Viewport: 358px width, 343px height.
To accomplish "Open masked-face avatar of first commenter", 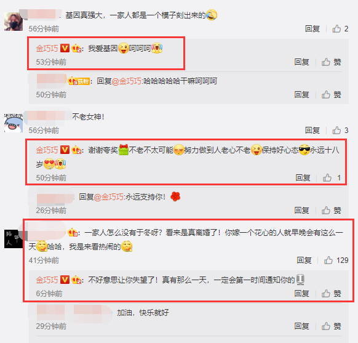I will pos(14,22).
